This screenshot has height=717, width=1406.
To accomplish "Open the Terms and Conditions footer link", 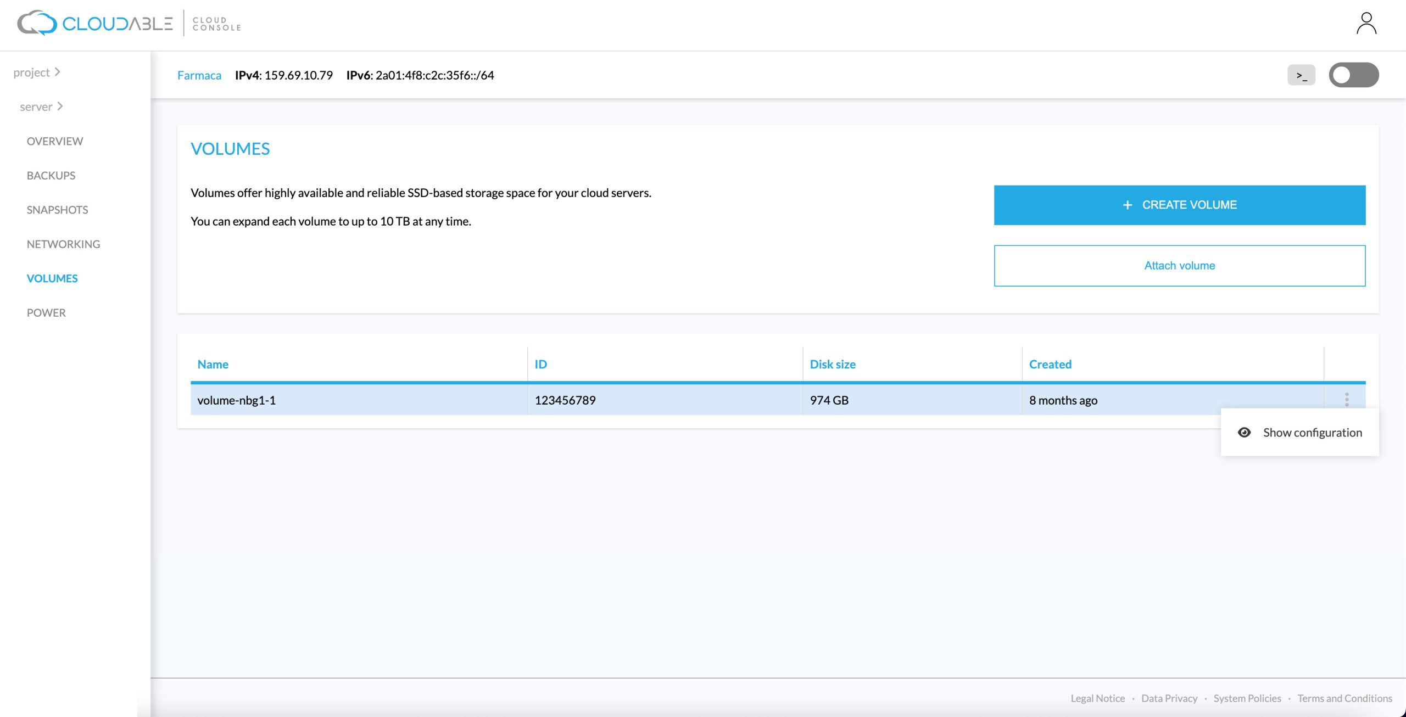I will pos(1344,698).
